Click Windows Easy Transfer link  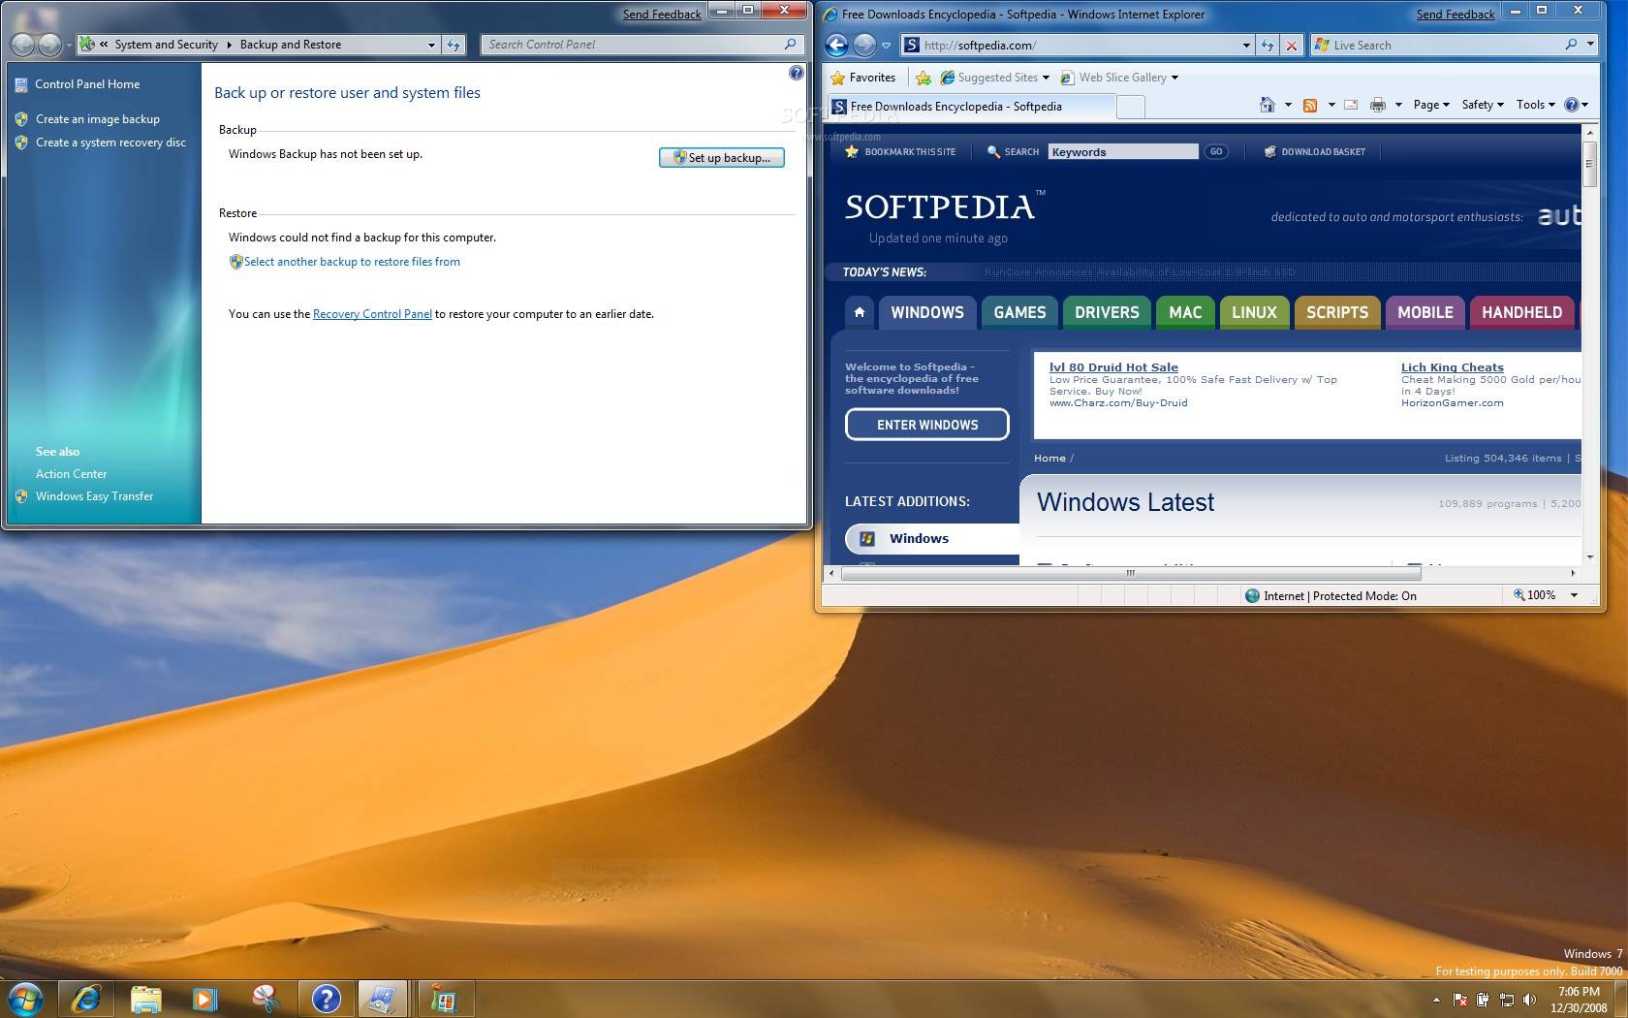94,496
